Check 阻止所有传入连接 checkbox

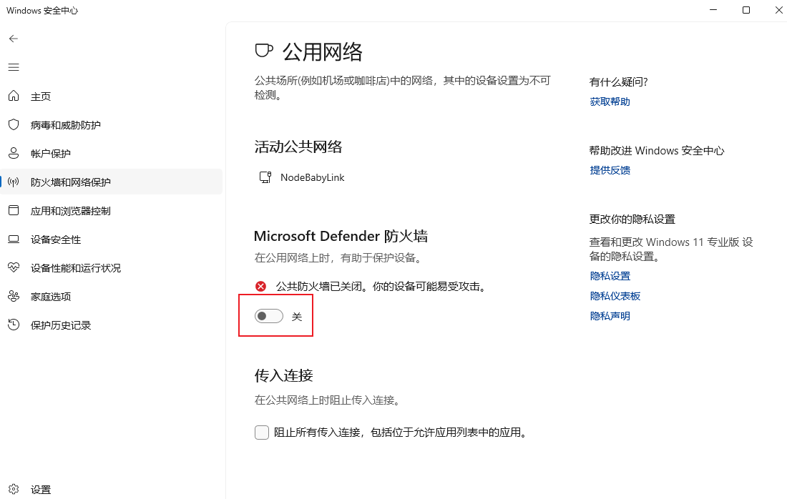[261, 433]
